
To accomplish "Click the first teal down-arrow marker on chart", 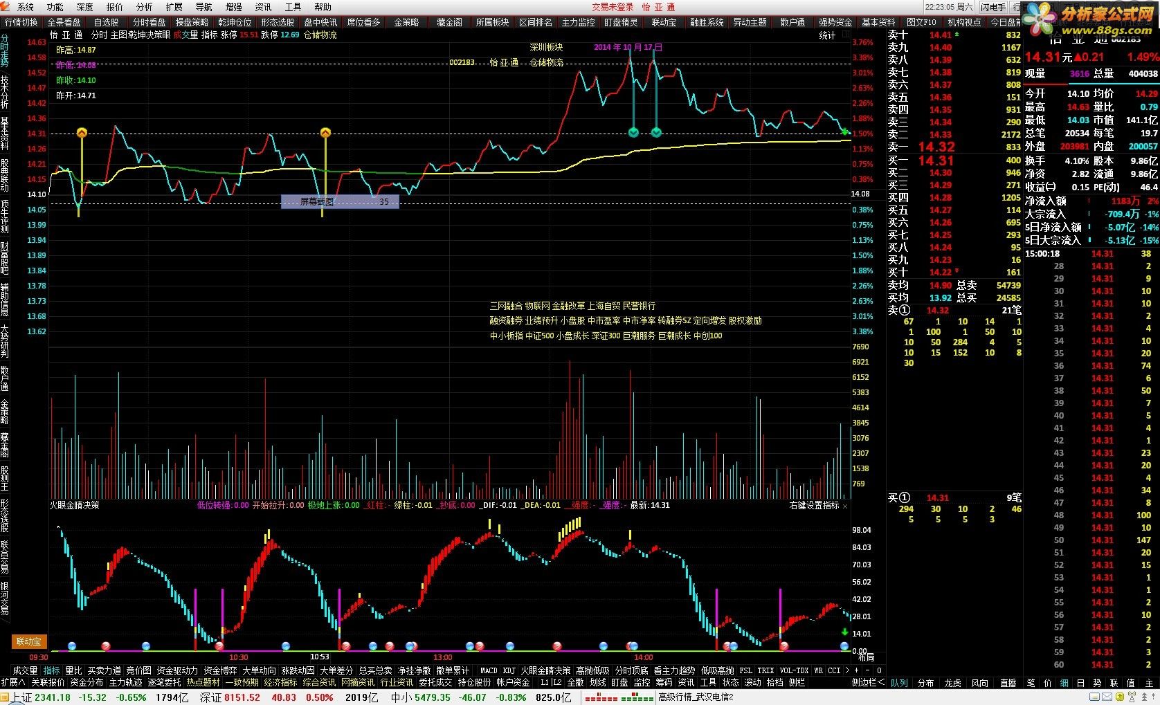I will tap(633, 132).
